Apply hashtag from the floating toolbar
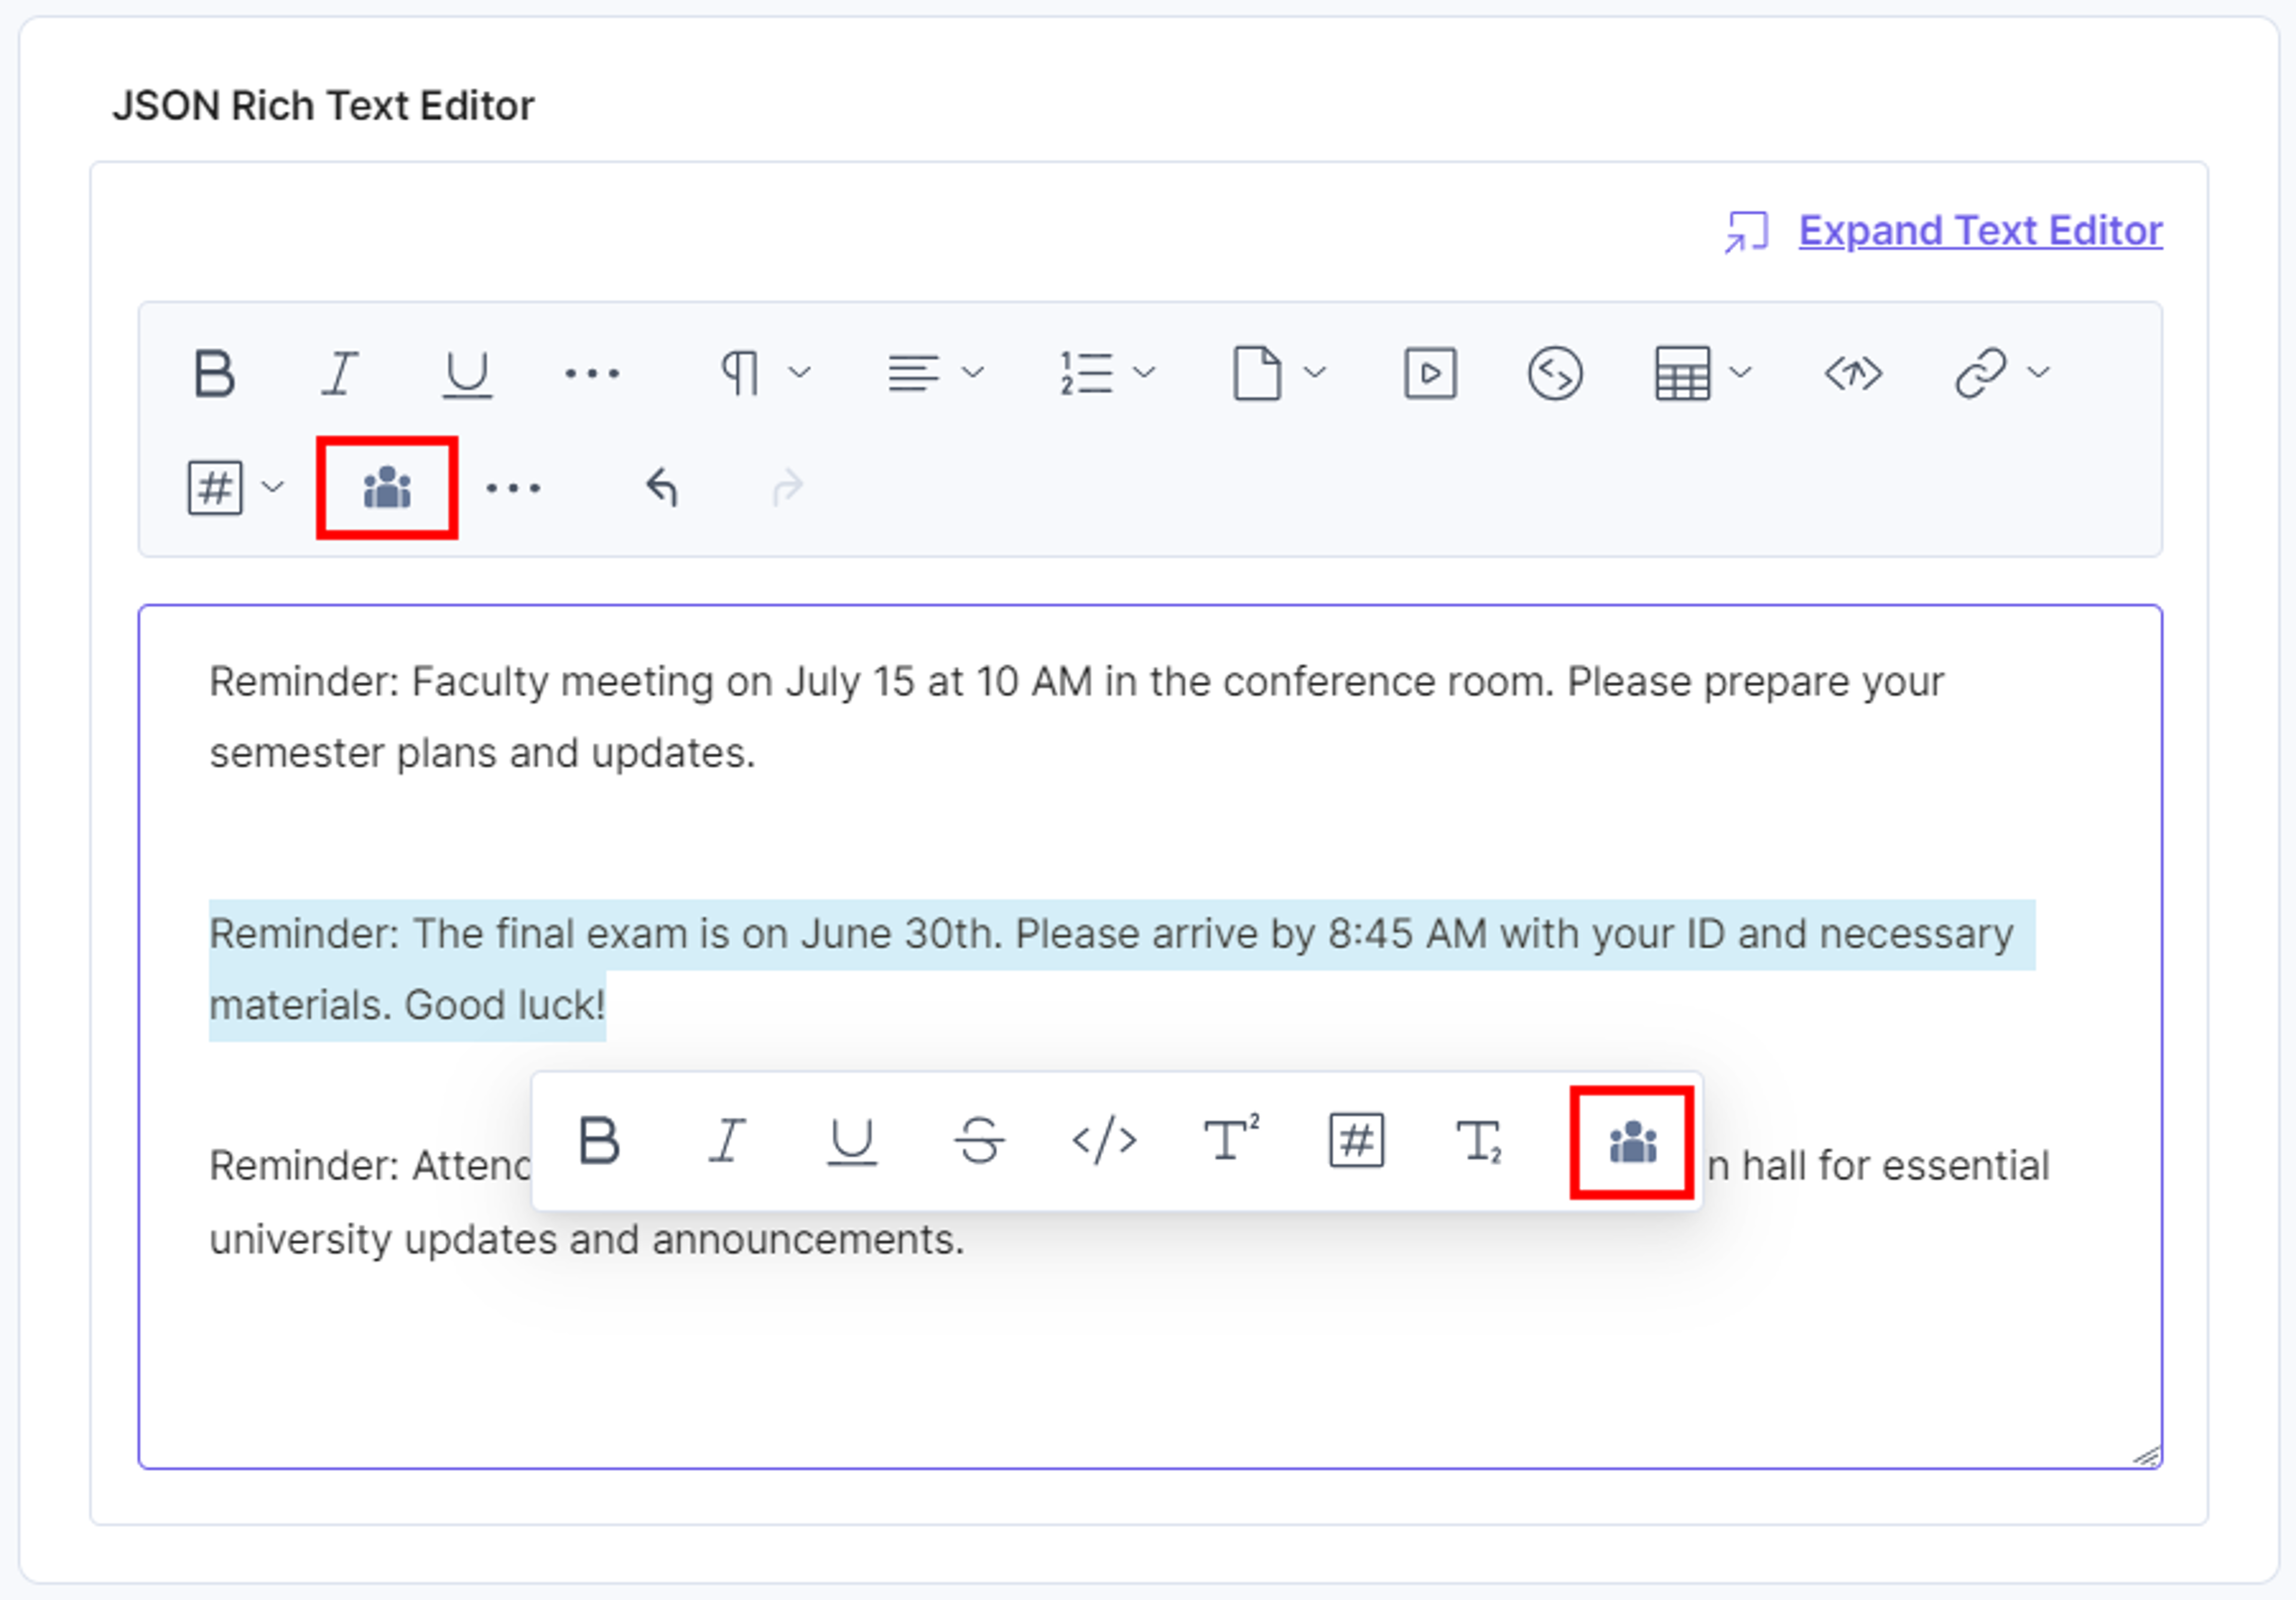The image size is (2296, 1600). (x=1356, y=1141)
